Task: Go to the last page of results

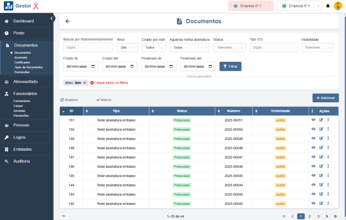Action: [x=335, y=216]
